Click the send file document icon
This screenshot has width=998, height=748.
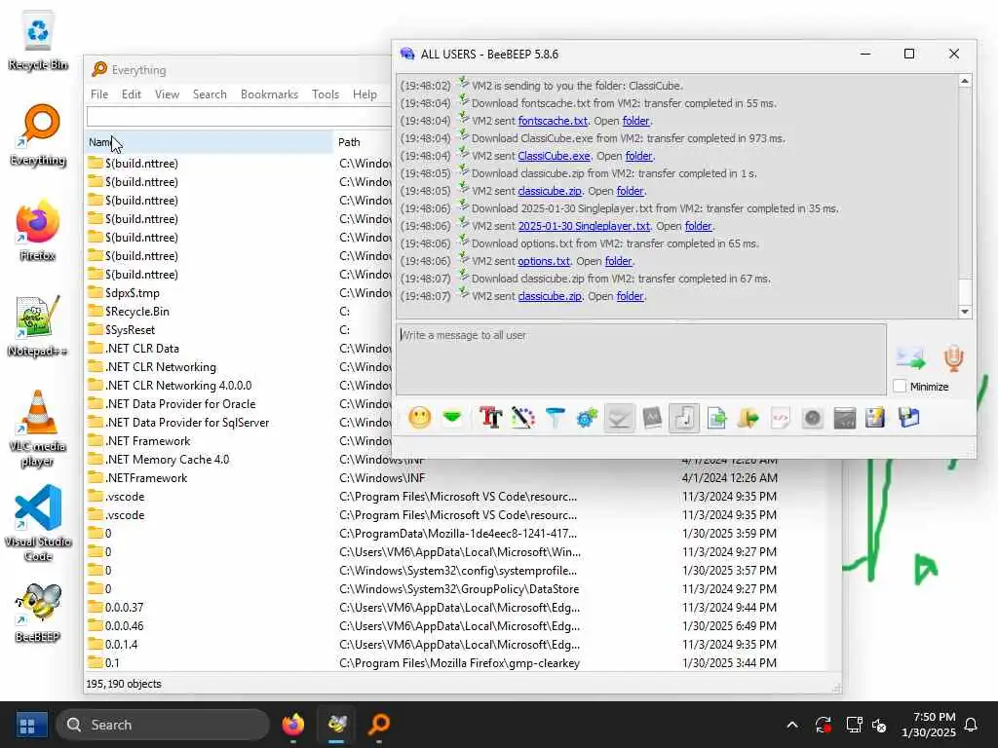click(716, 418)
